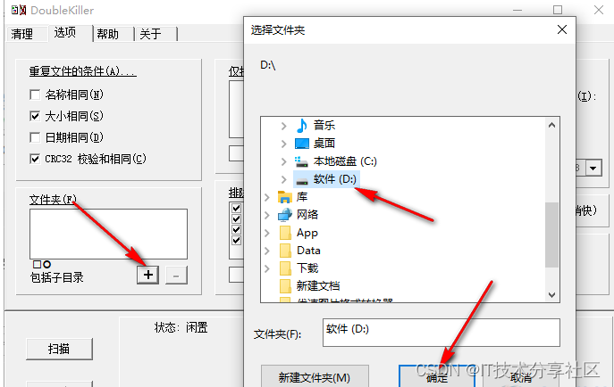614x387 pixels.
Task: Click the 下载 folder icon
Action: click(285, 268)
